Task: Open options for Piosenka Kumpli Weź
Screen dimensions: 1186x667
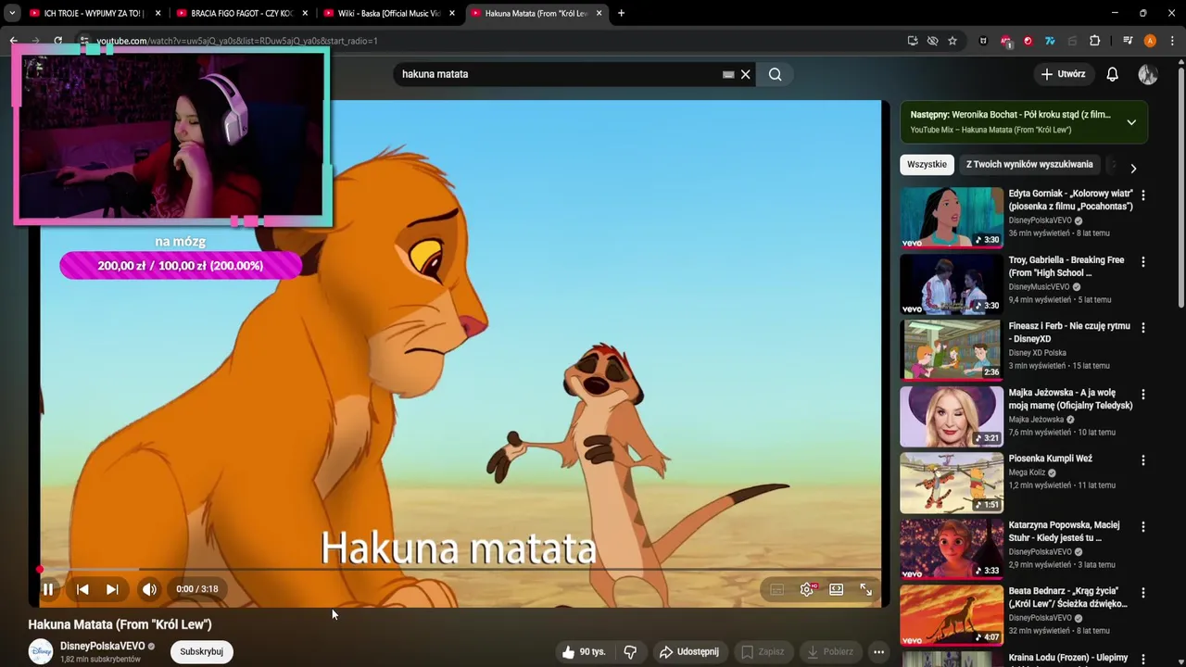Action: [x=1142, y=460]
